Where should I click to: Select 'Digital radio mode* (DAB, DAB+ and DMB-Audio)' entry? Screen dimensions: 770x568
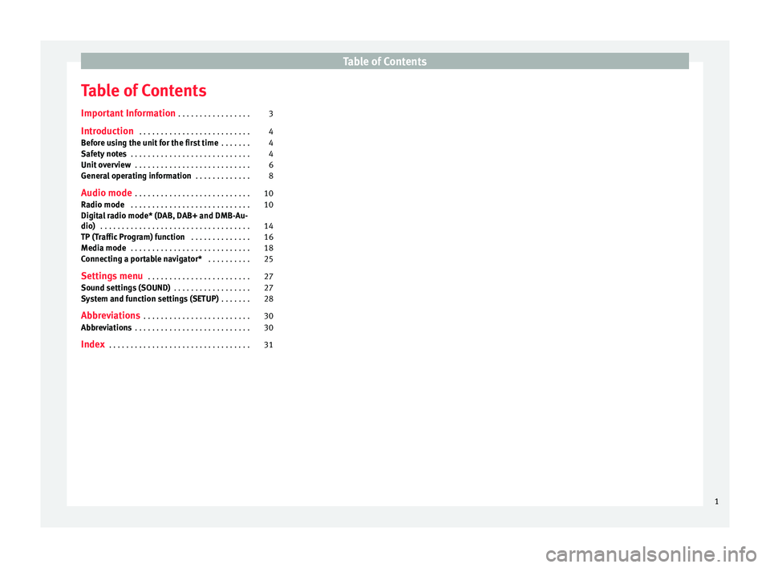pyautogui.click(x=164, y=221)
